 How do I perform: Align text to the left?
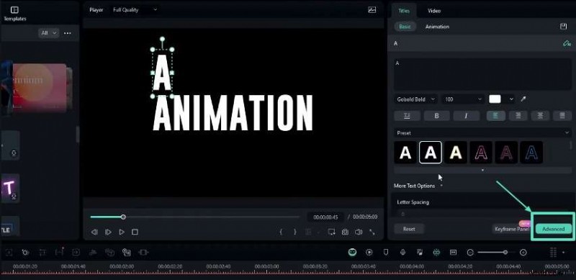pyautogui.click(x=495, y=116)
